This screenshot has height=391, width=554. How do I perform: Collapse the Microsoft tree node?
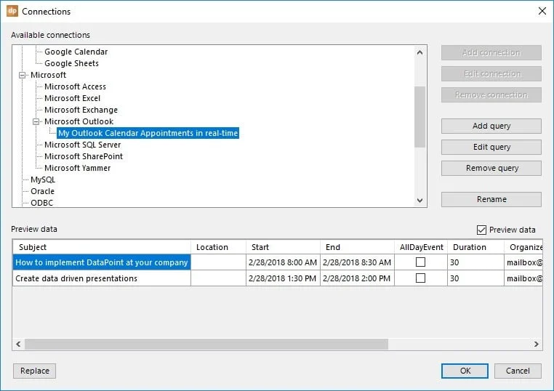(23, 75)
